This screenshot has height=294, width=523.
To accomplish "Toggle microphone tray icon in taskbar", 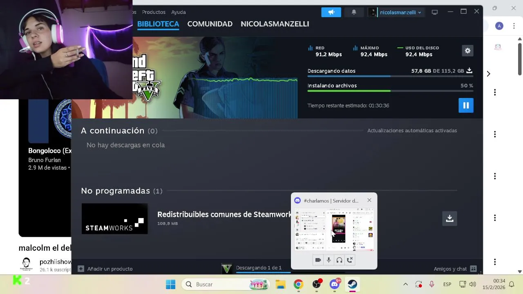I will (x=431, y=284).
